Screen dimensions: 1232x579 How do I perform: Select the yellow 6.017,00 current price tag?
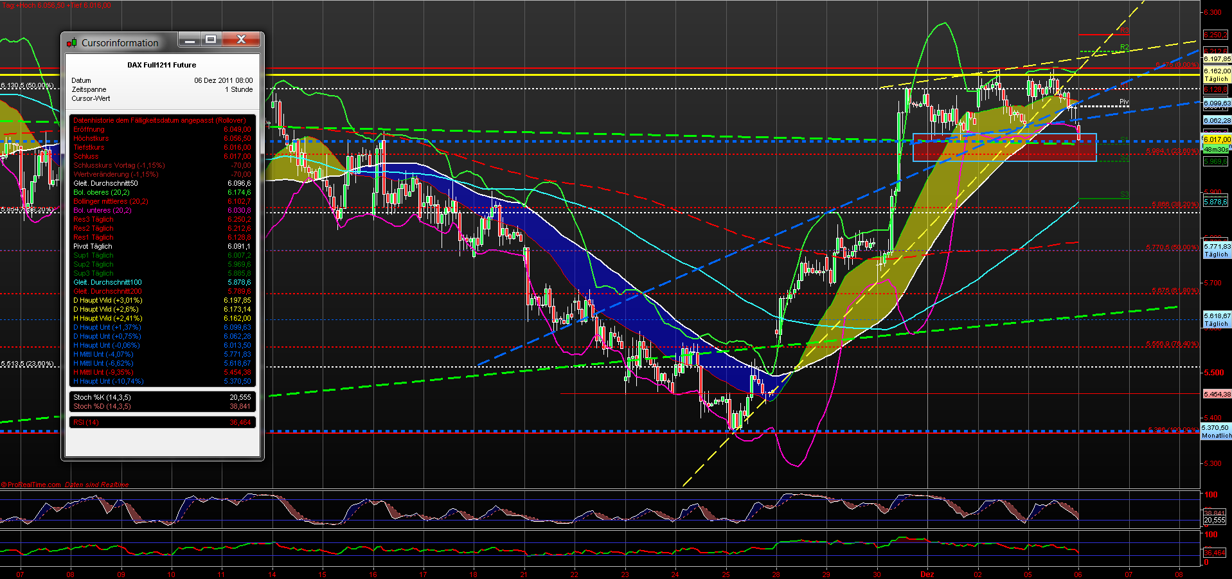point(1217,139)
